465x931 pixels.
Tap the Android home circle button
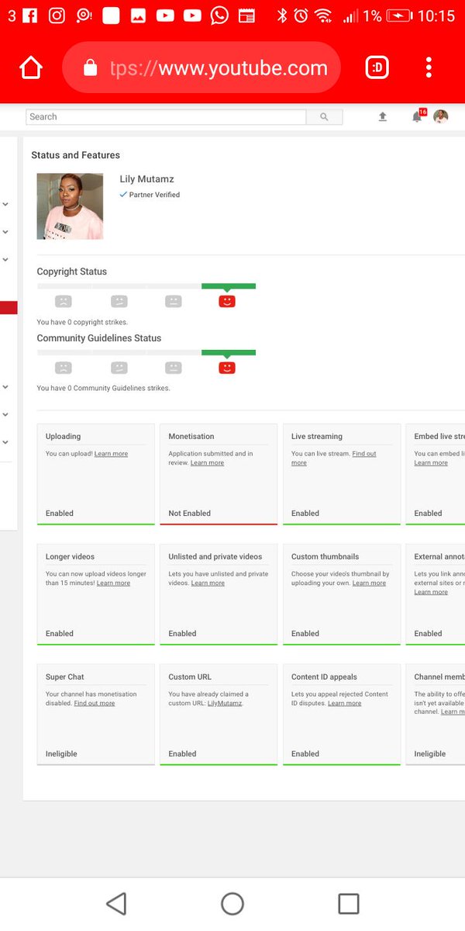point(232,904)
